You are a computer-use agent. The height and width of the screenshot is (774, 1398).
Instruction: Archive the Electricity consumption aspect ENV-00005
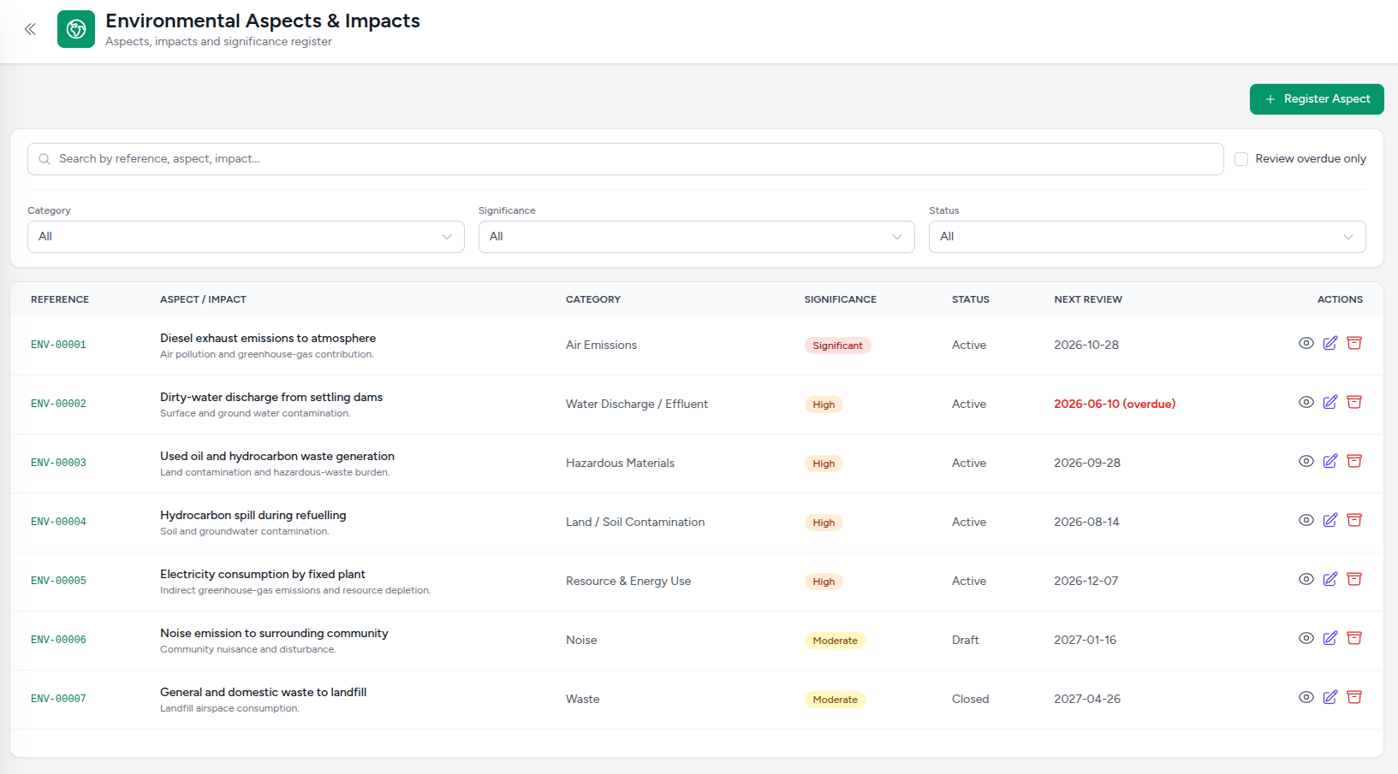1353,579
